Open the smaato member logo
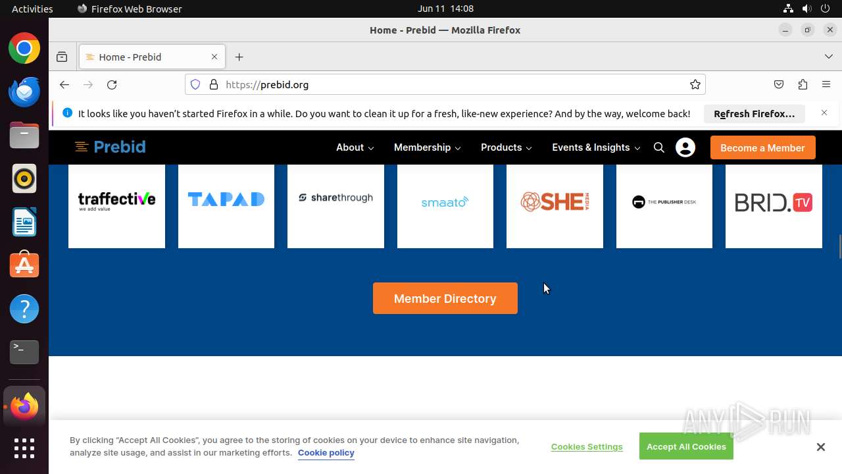The image size is (842, 474). coord(445,201)
